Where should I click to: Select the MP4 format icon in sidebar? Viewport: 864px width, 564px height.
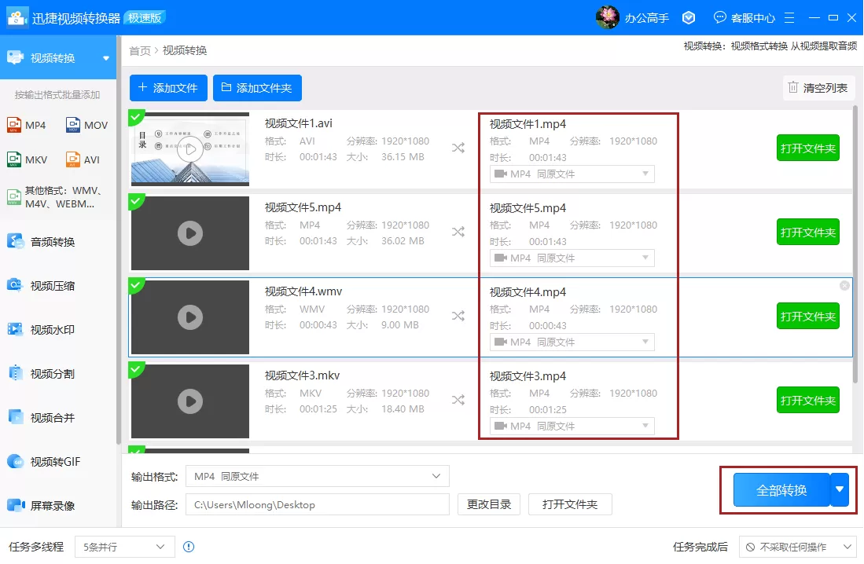pos(14,125)
